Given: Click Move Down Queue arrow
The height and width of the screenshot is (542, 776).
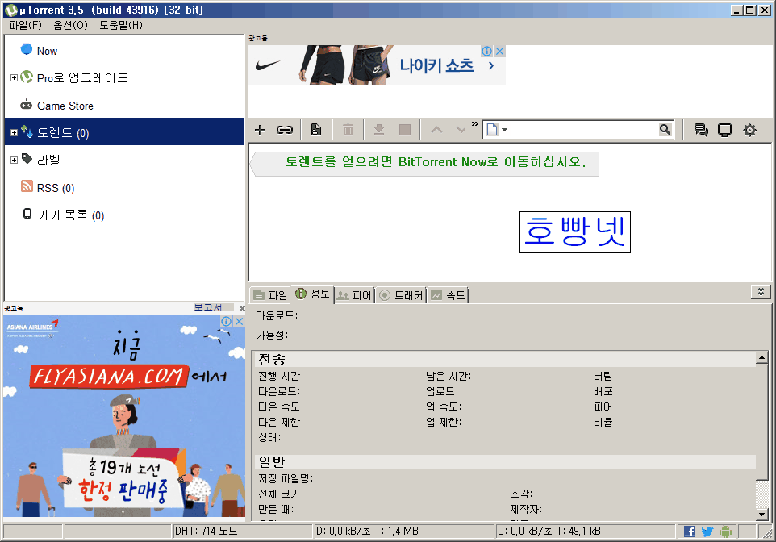Looking at the screenshot, I should (x=461, y=130).
